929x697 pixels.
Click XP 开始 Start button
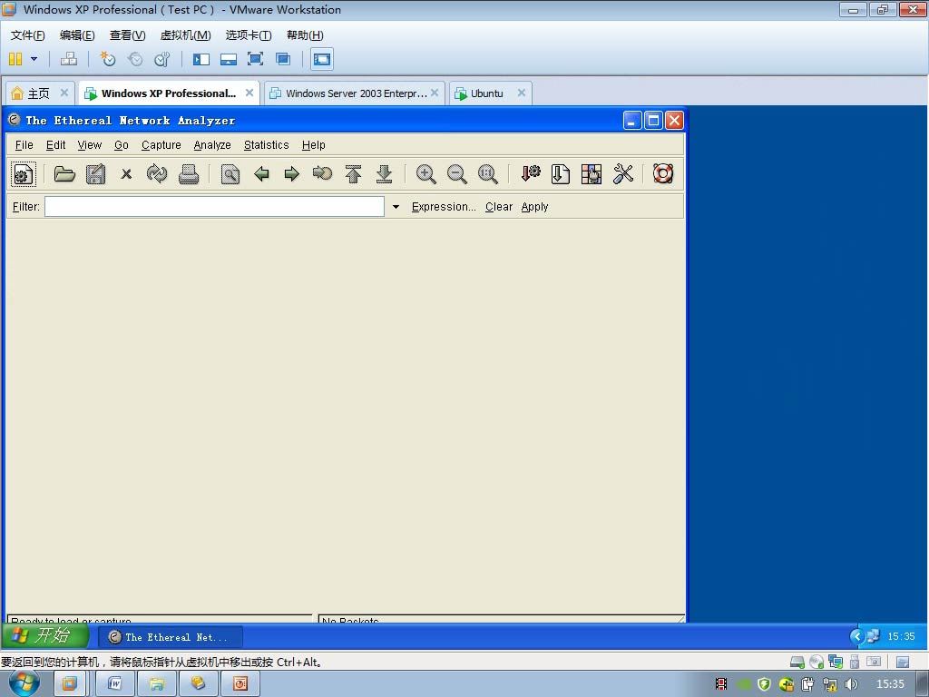tap(45, 635)
